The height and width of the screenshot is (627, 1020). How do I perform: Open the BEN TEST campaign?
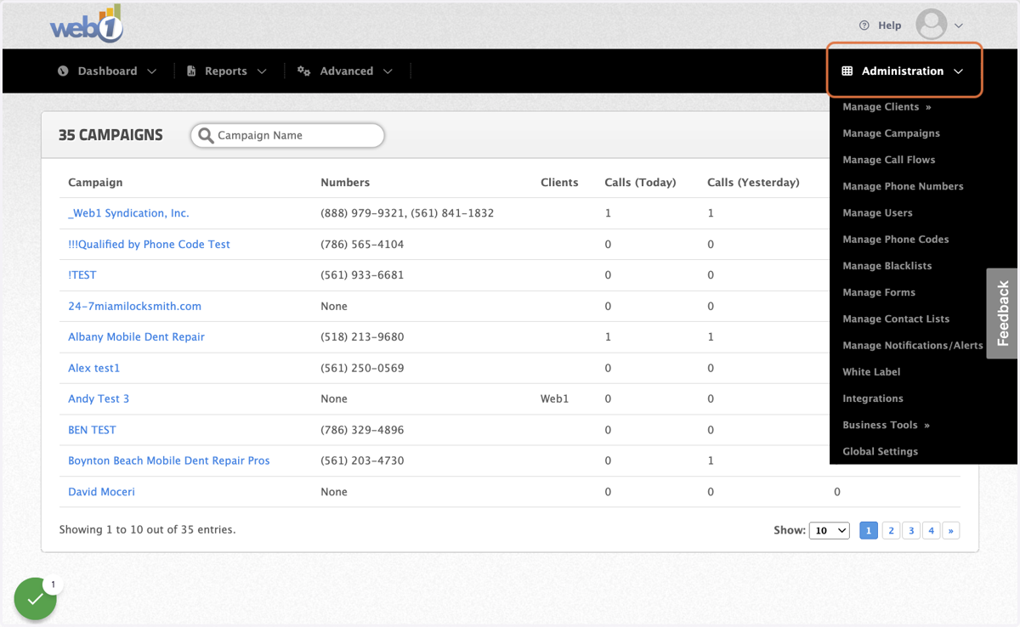92,430
